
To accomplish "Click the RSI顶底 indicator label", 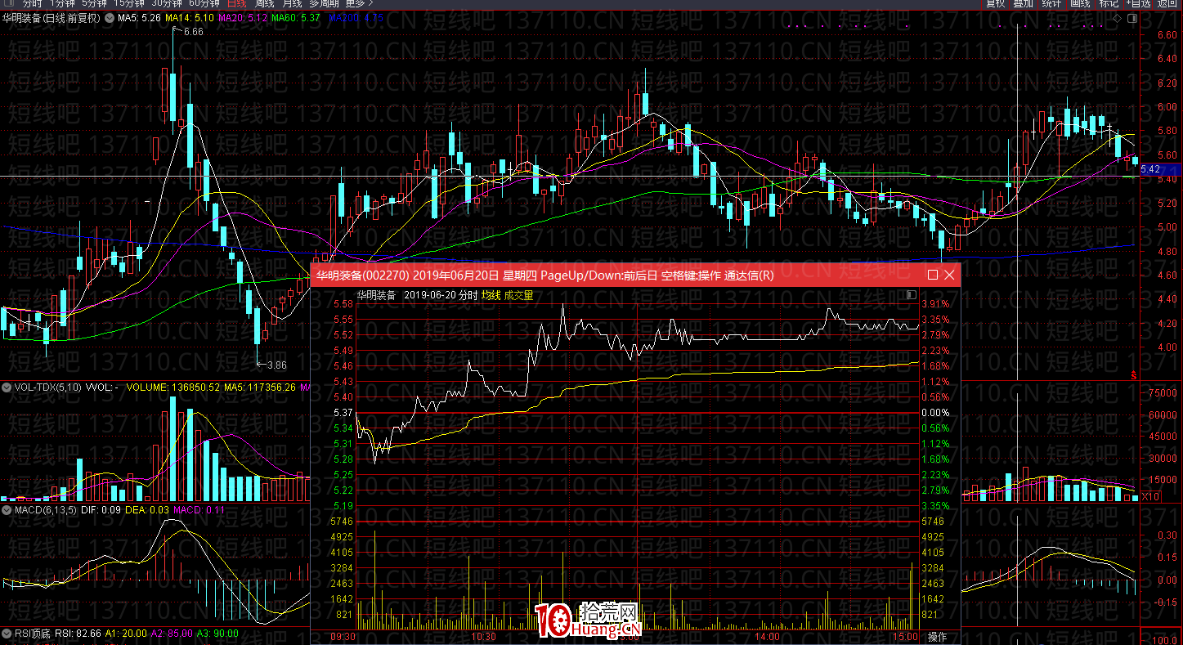I will 33,633.
